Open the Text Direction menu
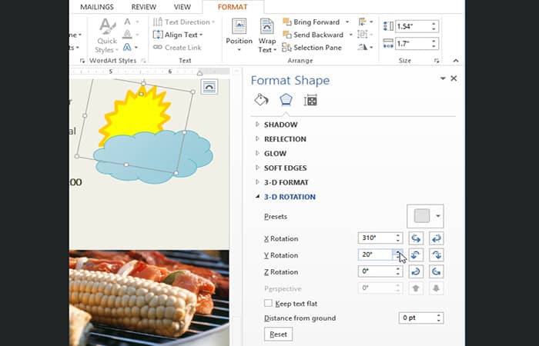 (184, 22)
